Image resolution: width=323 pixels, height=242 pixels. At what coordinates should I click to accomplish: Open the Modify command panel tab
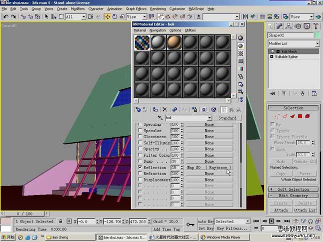click(279, 26)
